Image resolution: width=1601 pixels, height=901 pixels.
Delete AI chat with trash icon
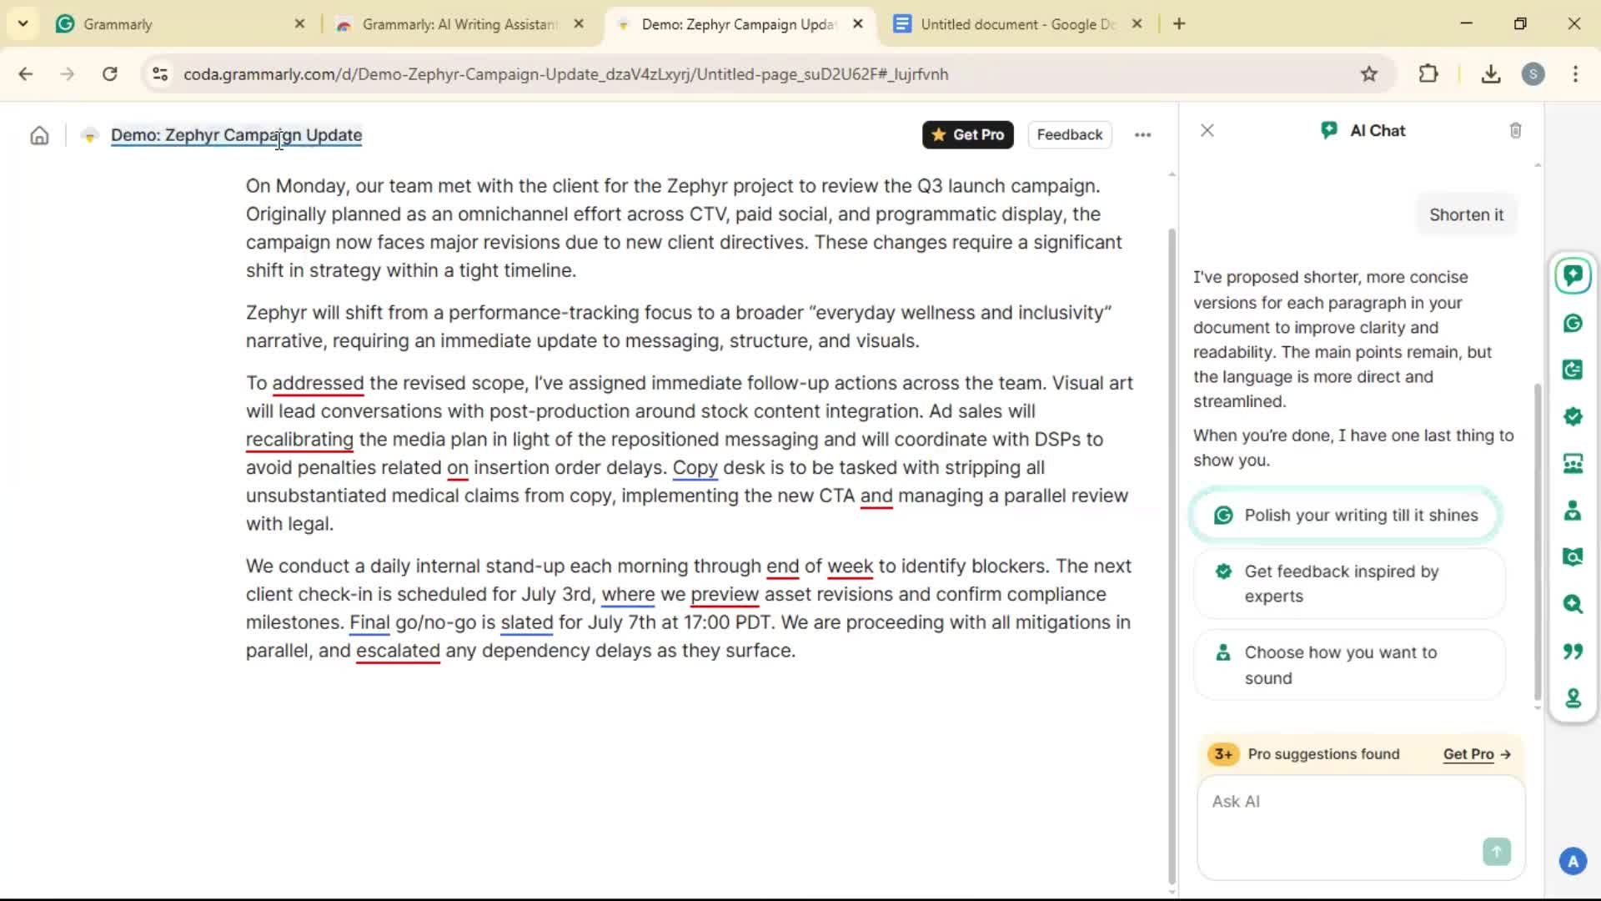coord(1515,130)
